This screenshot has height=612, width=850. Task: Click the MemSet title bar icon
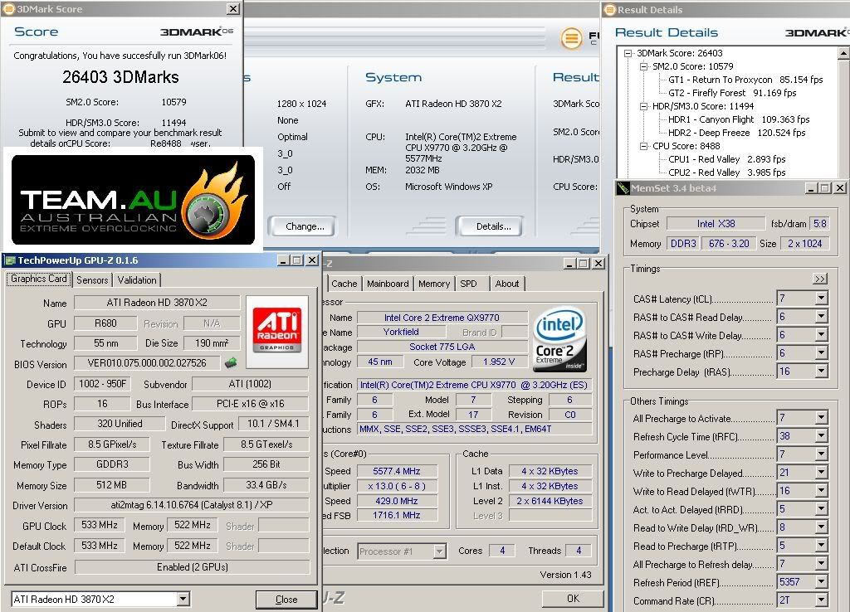pos(623,188)
